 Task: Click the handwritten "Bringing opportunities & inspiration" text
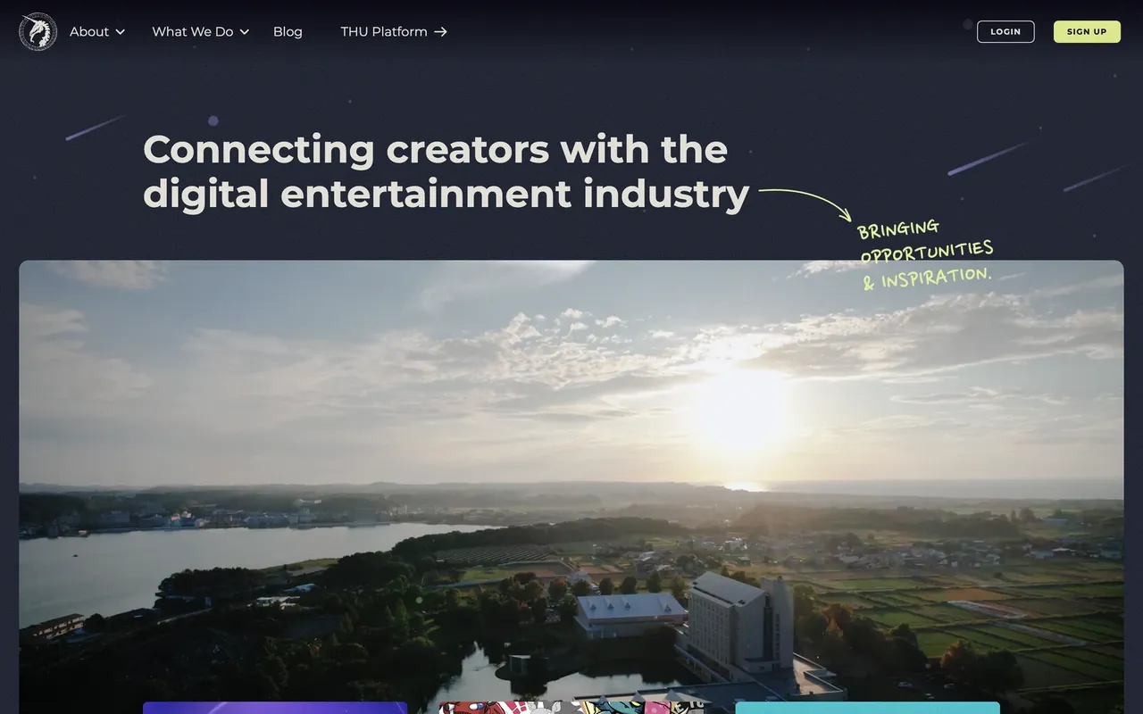925,254
